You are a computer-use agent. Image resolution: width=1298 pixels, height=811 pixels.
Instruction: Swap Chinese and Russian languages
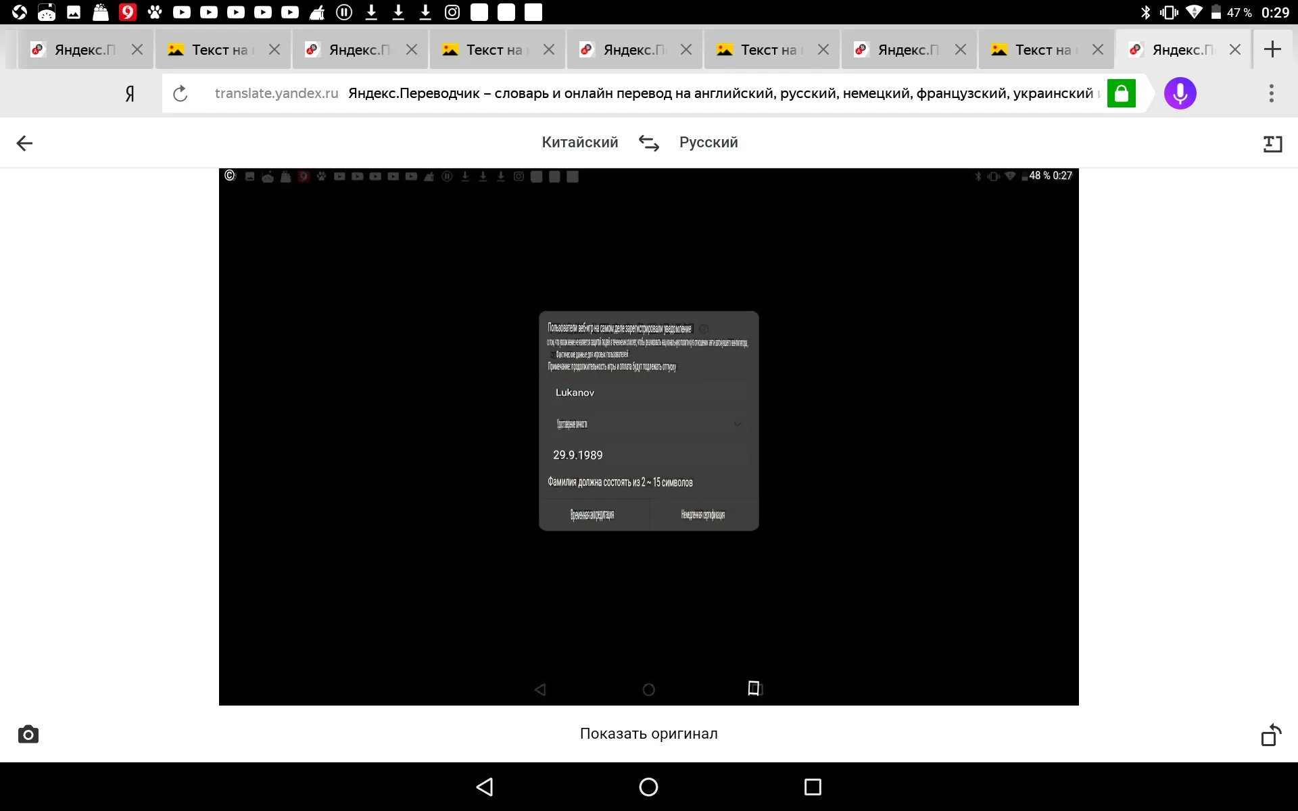pos(649,143)
